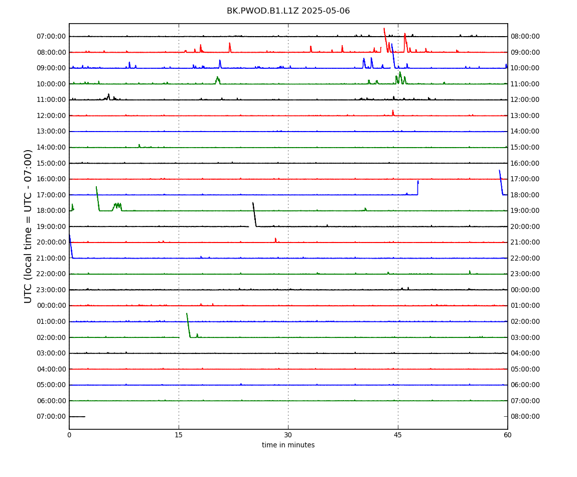Click the 00:00:00 UTC label on left axis
The width and height of the screenshot is (577, 477).
(x=51, y=306)
